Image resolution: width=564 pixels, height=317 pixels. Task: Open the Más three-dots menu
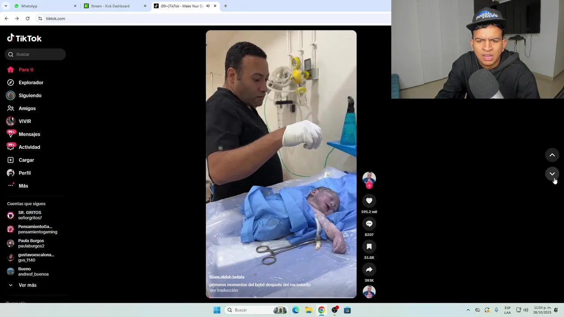tap(23, 186)
